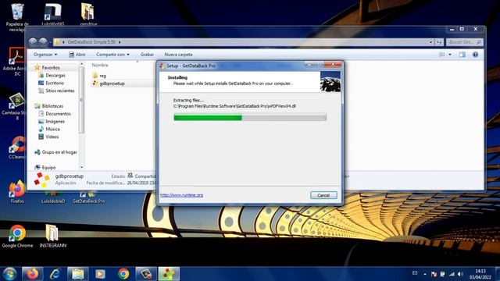Open Action Center flag in system tray
This screenshot has height=281, width=500.
point(434,274)
